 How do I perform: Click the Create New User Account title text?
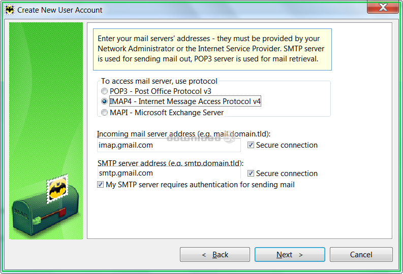(x=60, y=10)
